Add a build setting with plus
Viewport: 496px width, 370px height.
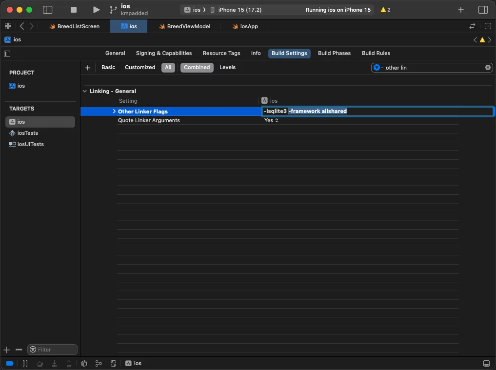88,68
